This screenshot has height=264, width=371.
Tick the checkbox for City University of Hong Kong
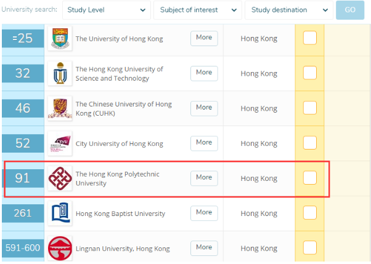point(310,143)
